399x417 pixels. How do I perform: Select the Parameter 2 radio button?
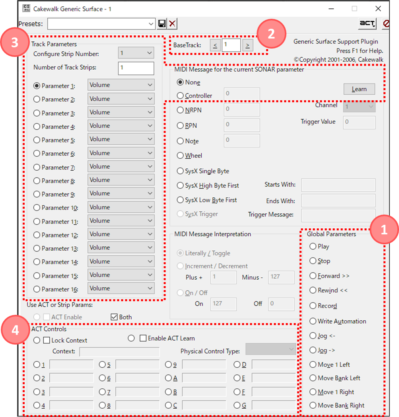tap(37, 99)
